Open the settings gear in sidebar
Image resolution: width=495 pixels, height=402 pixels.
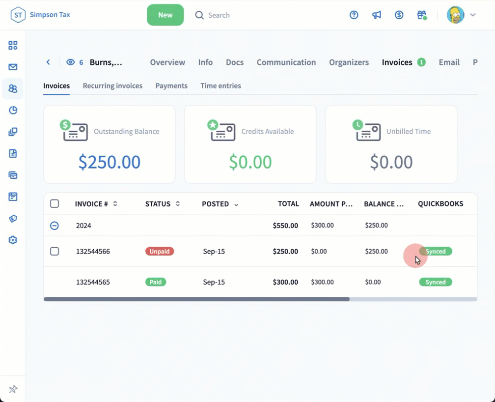pyautogui.click(x=13, y=240)
